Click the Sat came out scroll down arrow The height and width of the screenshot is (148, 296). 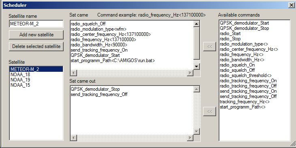[x=197, y=131]
